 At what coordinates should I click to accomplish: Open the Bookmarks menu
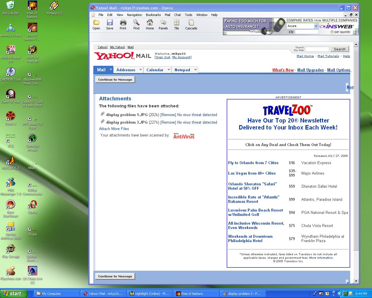point(153,15)
